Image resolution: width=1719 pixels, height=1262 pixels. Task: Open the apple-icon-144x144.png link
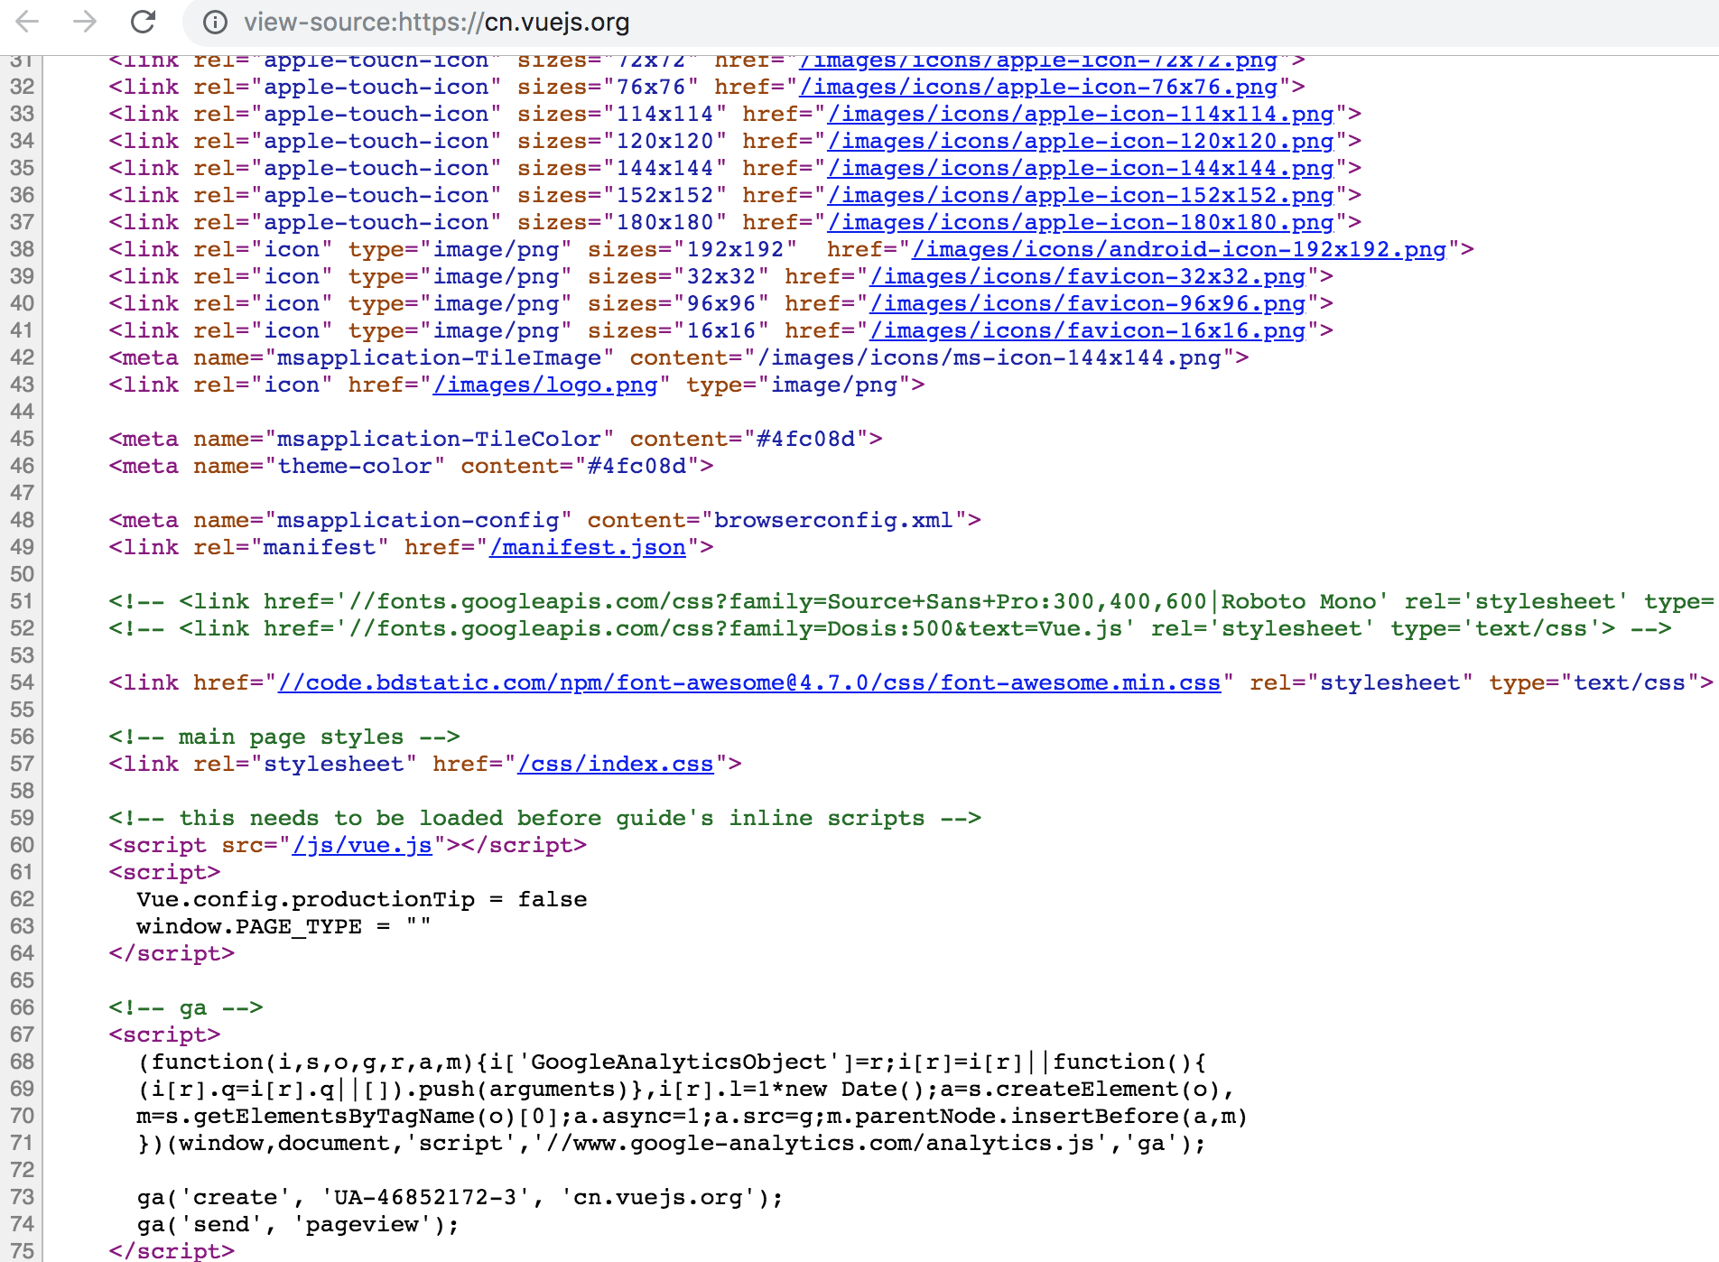coord(1081,169)
